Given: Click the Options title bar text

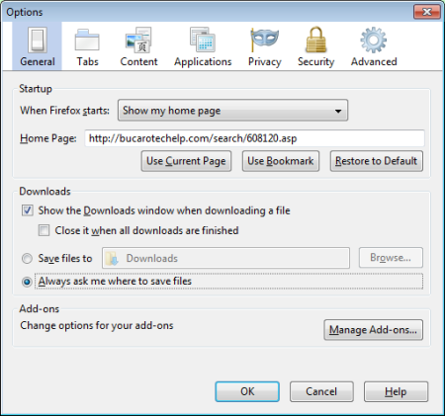Looking at the screenshot, I should (x=25, y=12).
